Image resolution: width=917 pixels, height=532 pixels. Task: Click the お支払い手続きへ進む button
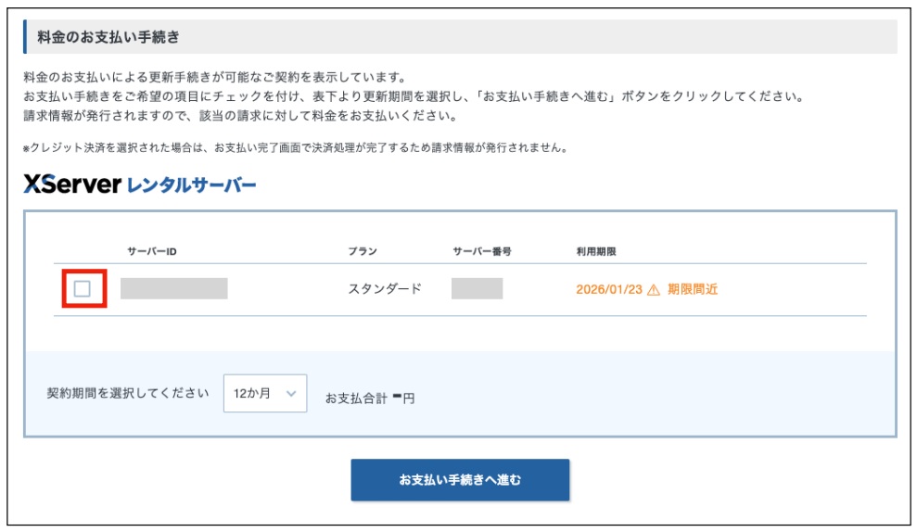coord(460,480)
